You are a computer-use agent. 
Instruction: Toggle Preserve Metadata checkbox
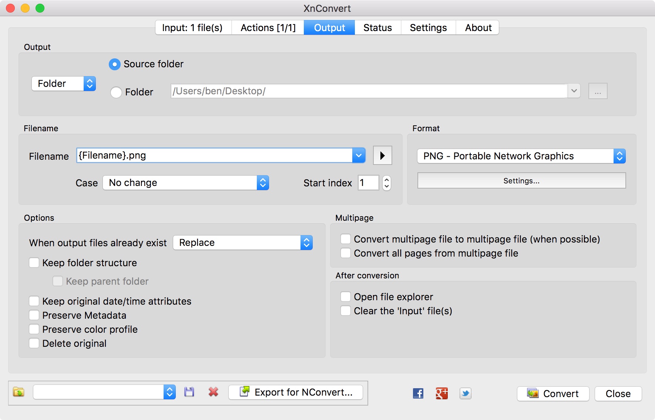click(x=34, y=315)
